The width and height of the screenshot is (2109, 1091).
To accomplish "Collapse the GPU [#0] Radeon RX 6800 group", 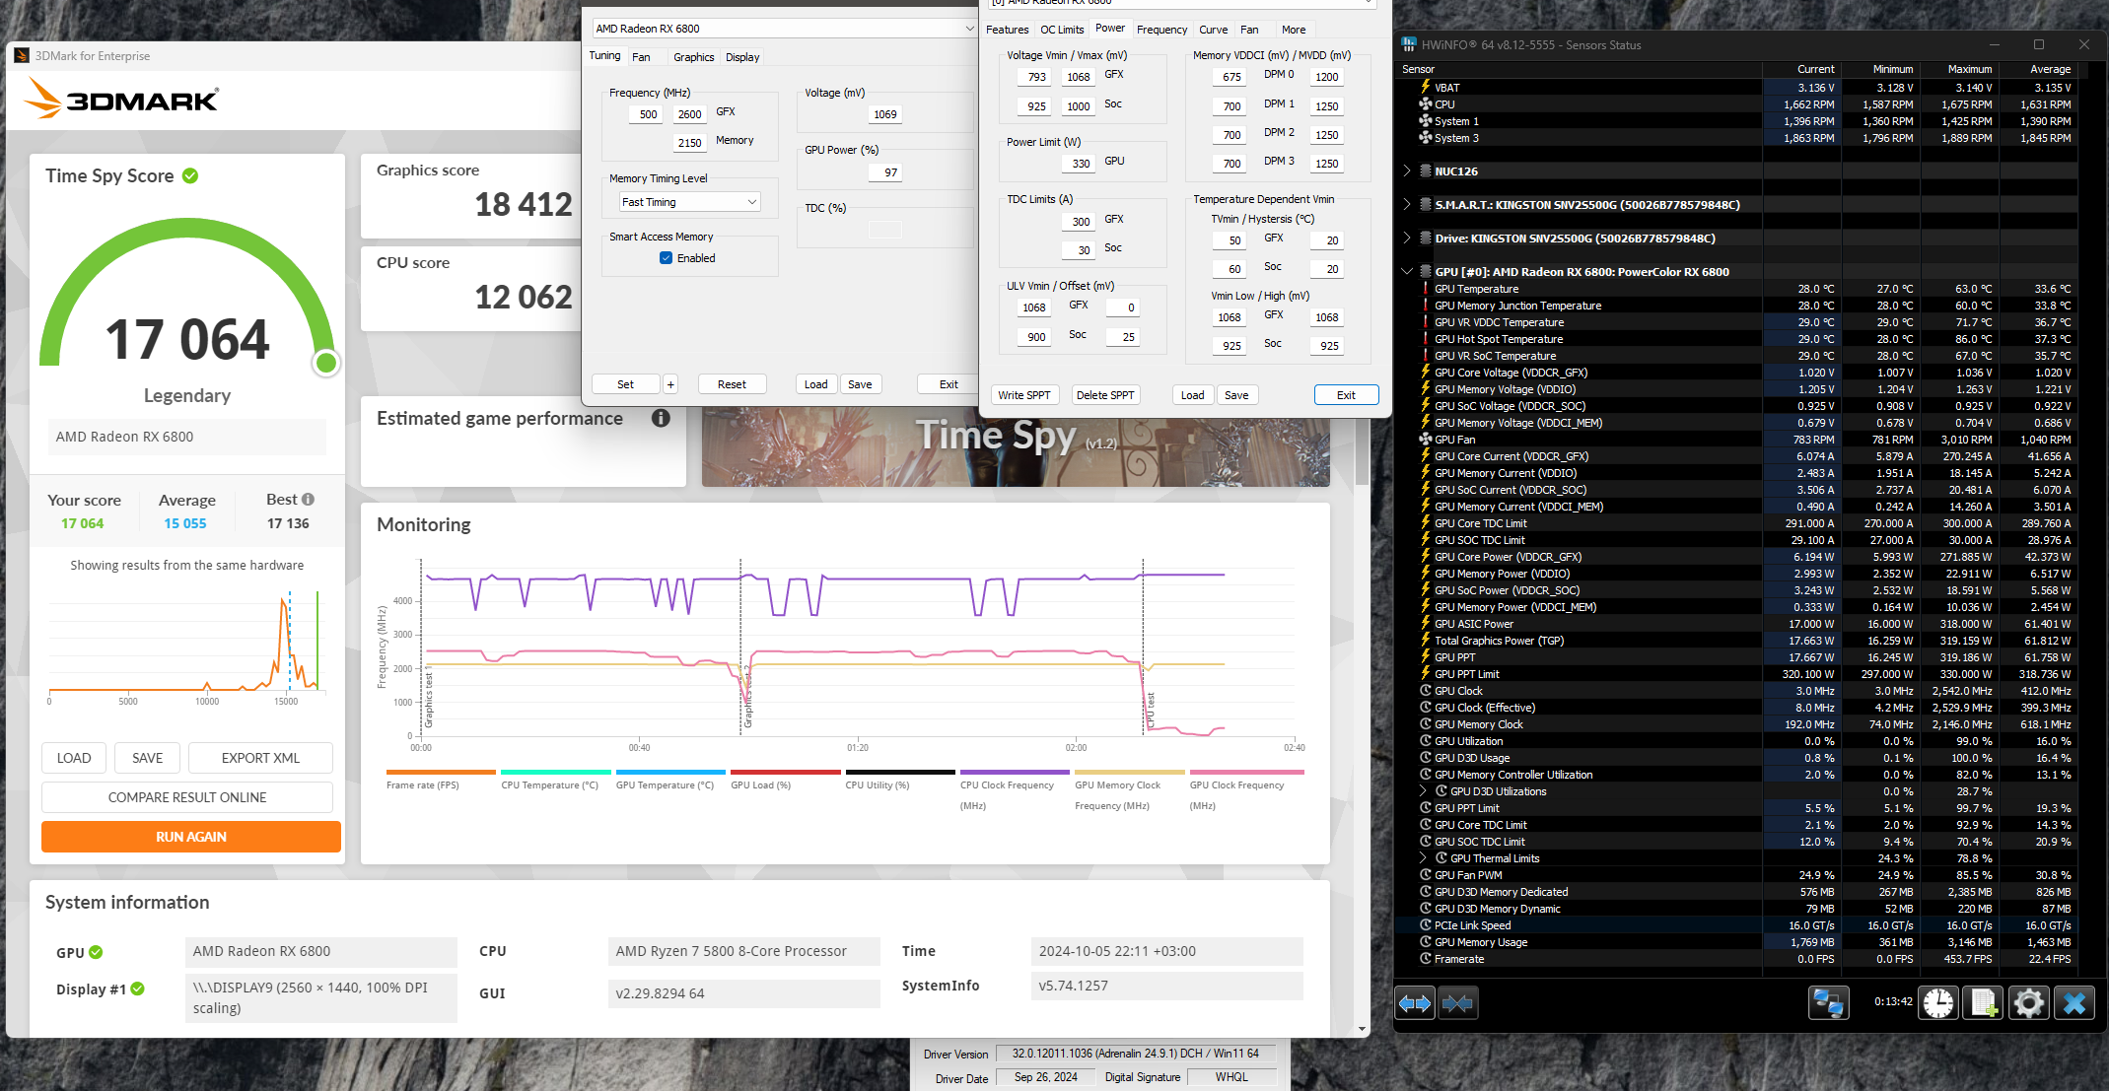I will coord(1407,272).
